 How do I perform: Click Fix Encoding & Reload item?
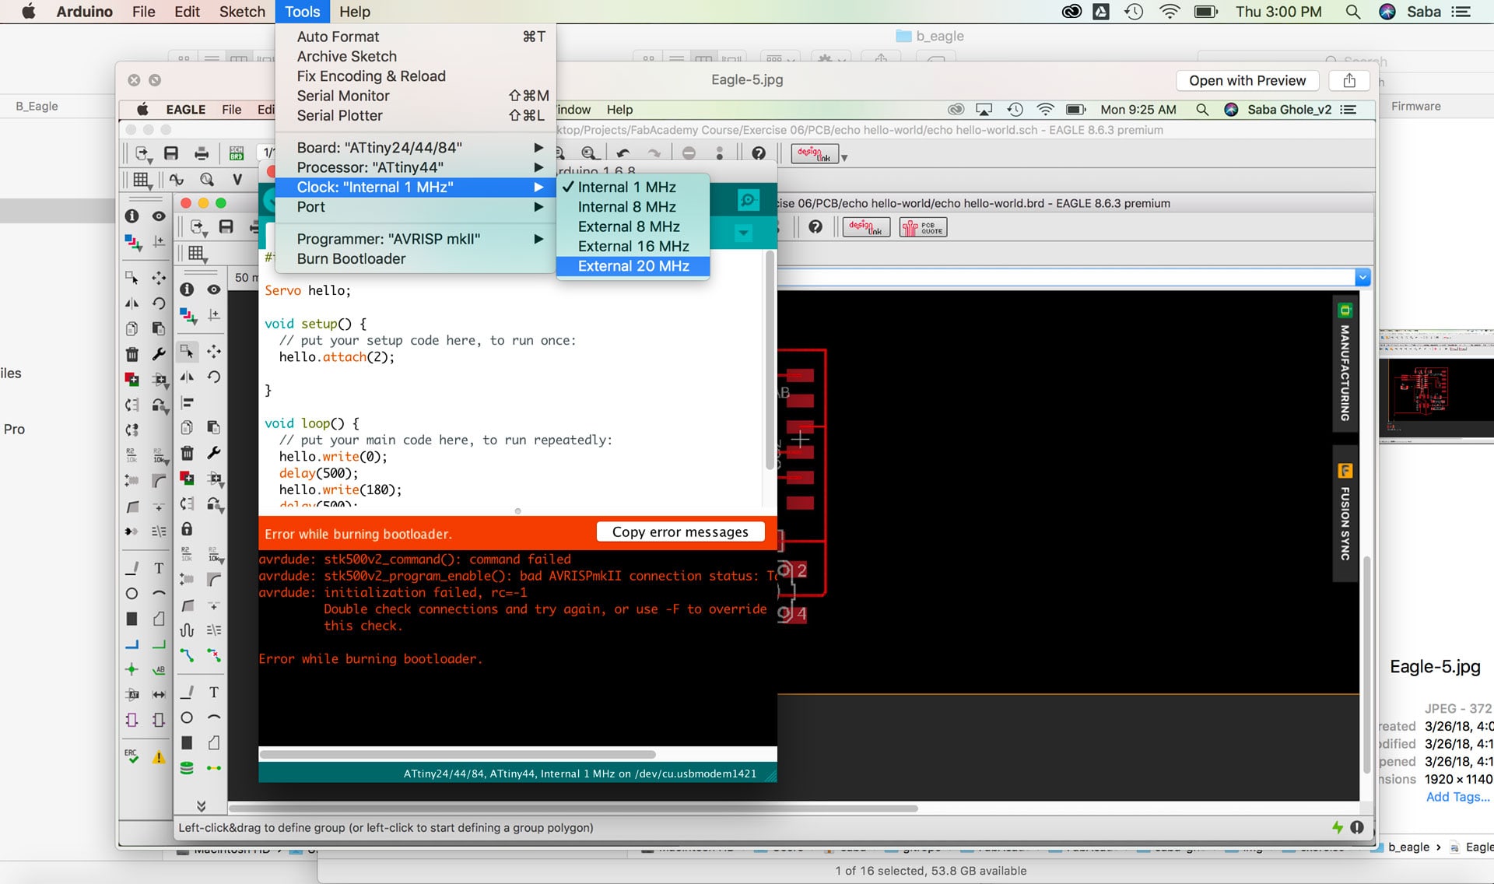click(x=416, y=76)
